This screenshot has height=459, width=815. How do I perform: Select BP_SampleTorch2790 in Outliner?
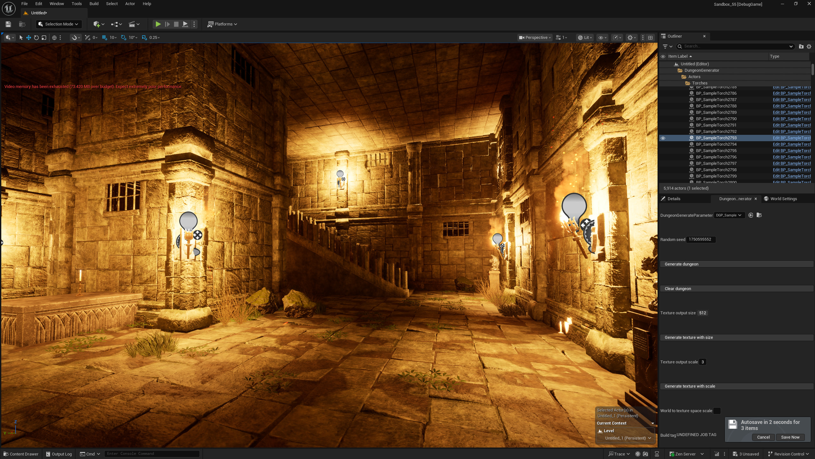pyautogui.click(x=716, y=119)
